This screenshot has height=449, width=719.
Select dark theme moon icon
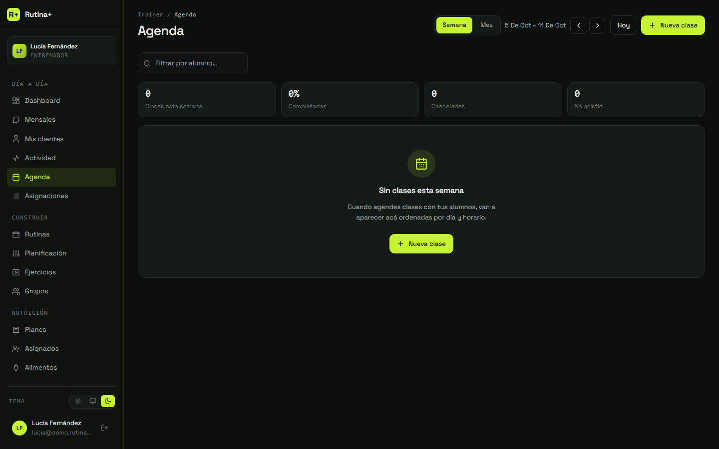[x=108, y=401]
